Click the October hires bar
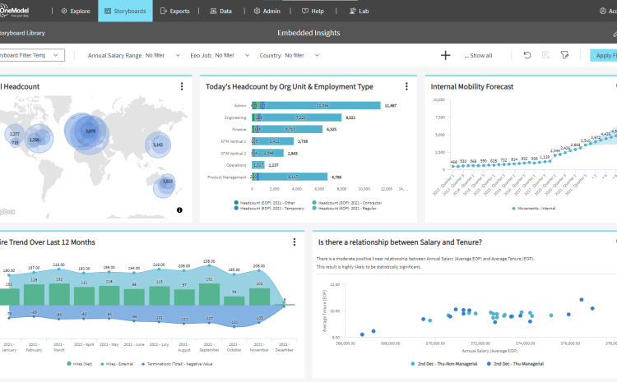Image resolution: width=617 pixels, height=382 pixels. point(234,301)
